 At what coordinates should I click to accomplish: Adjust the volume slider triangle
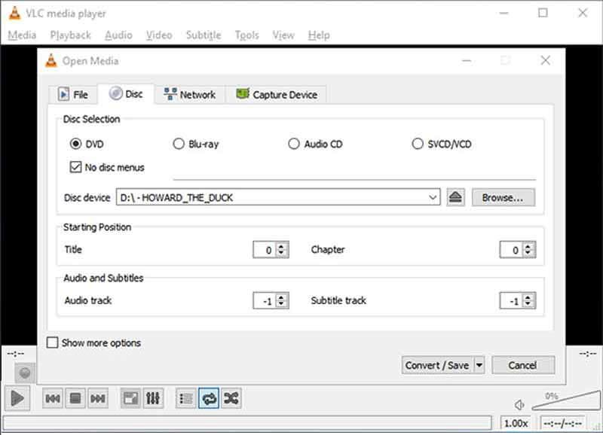pyautogui.click(x=567, y=401)
